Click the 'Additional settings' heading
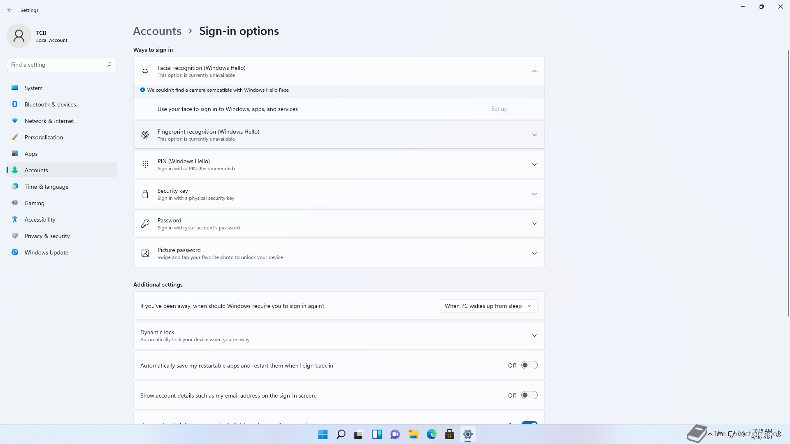The height and width of the screenshot is (444, 790). [x=158, y=284]
